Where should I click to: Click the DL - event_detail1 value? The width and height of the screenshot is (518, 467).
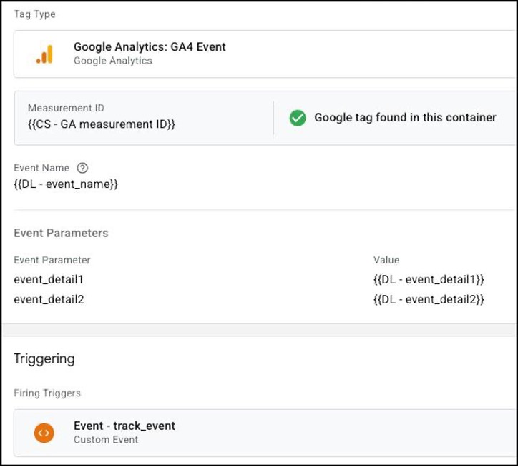pyautogui.click(x=429, y=279)
